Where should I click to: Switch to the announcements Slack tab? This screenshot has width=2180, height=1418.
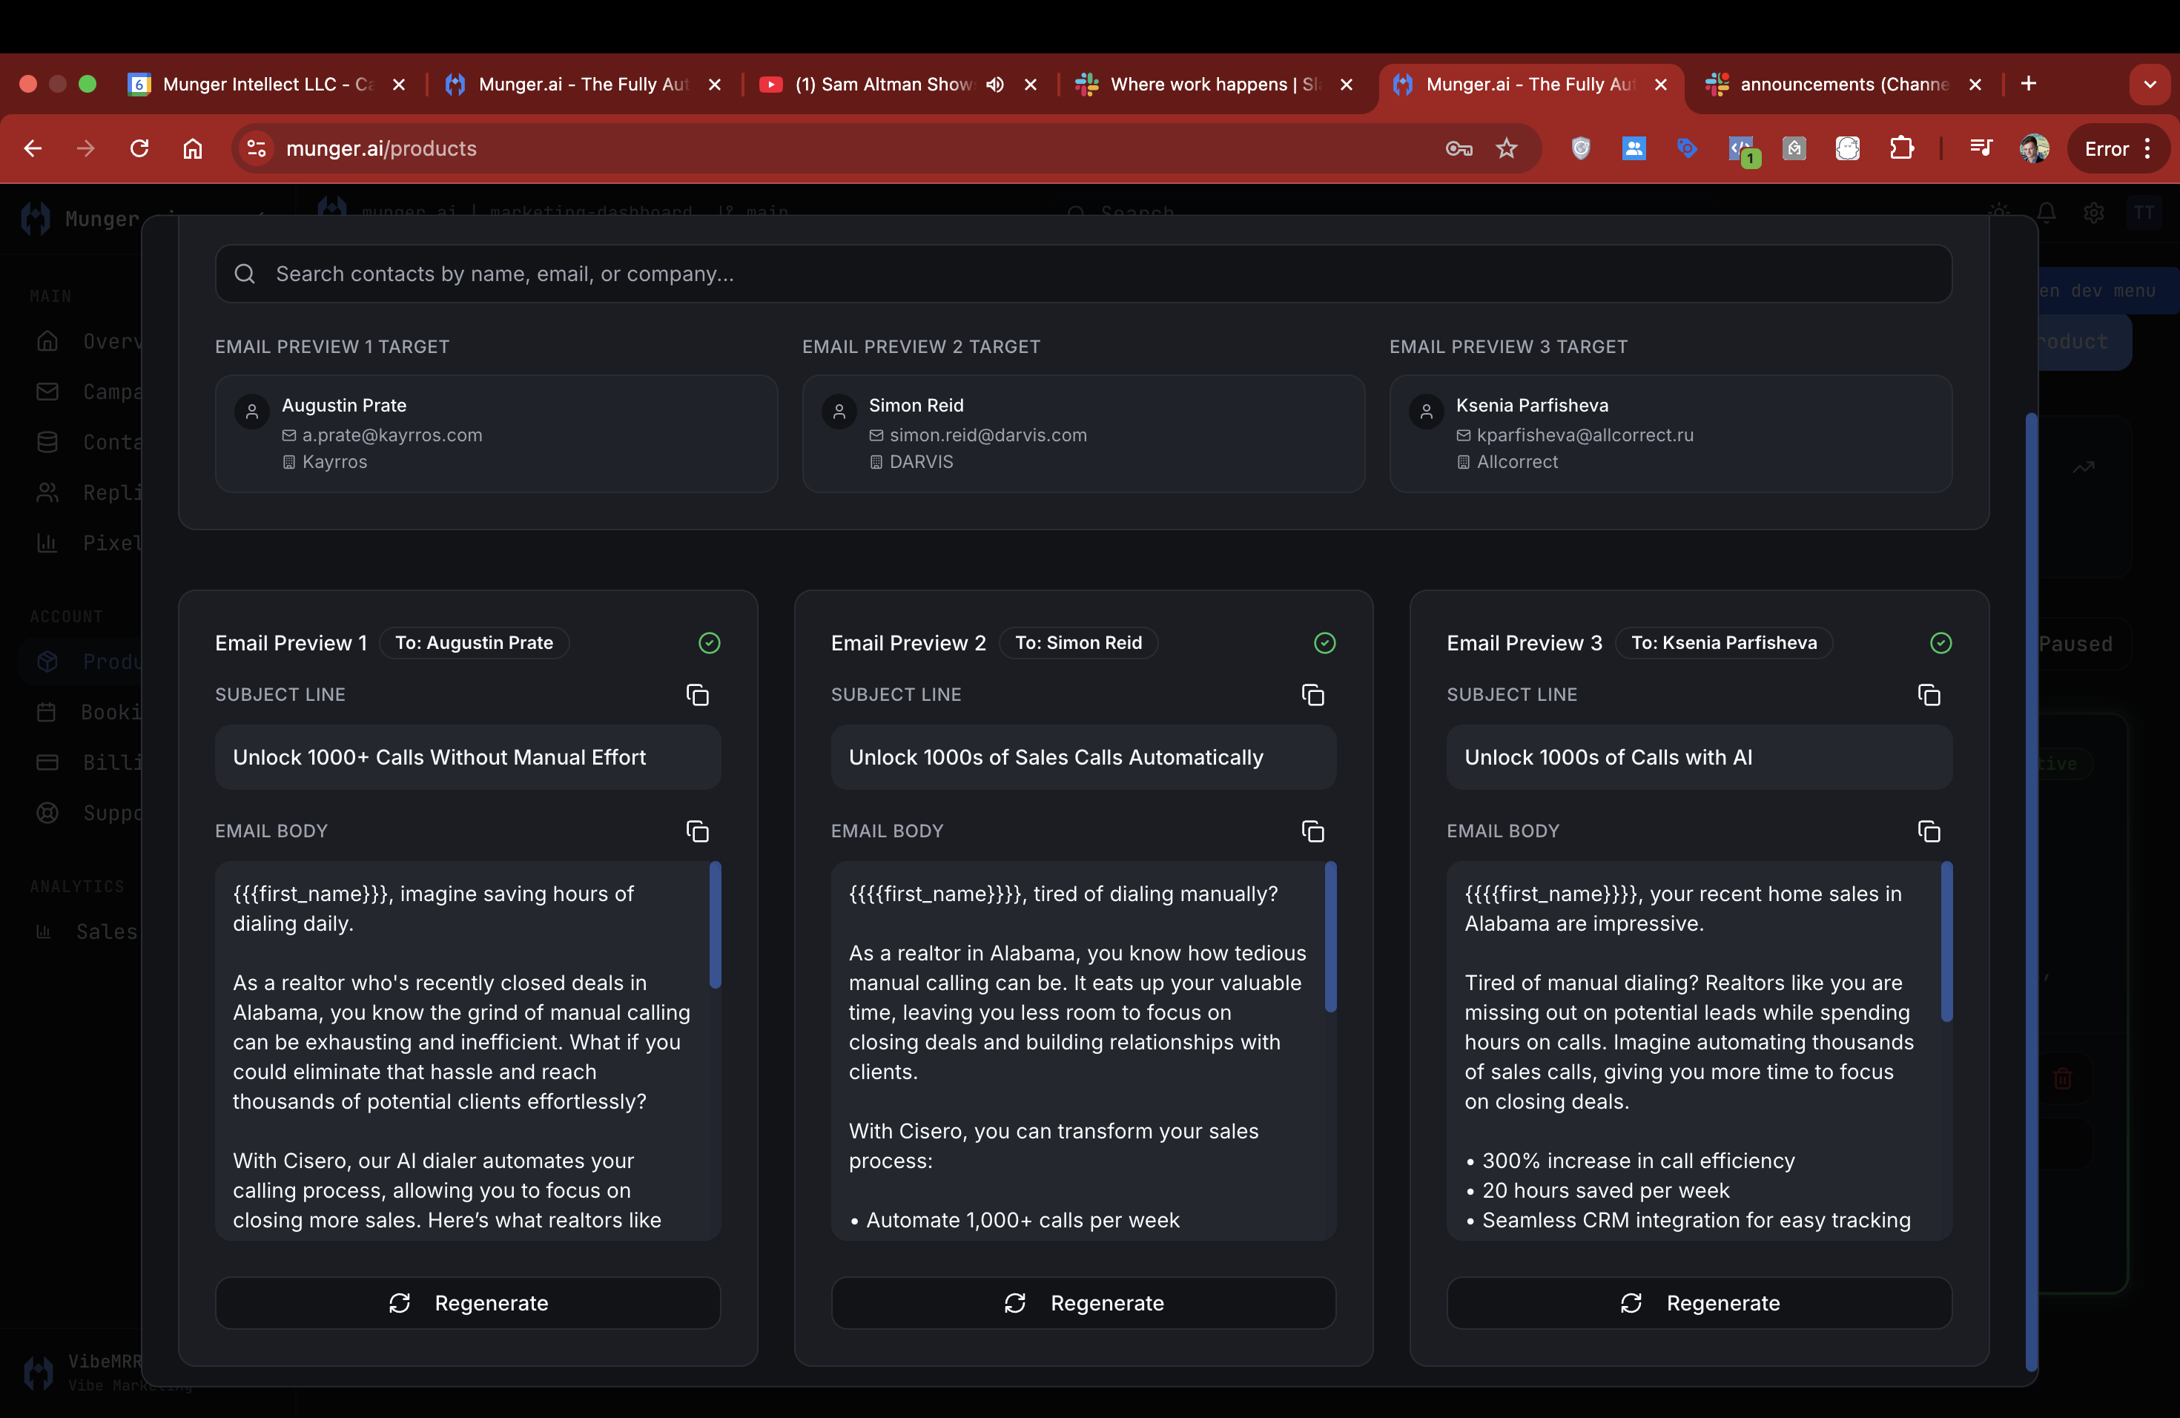[x=1841, y=85]
